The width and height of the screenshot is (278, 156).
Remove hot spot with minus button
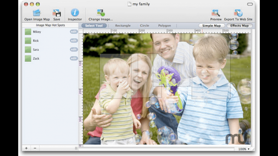point(35,148)
